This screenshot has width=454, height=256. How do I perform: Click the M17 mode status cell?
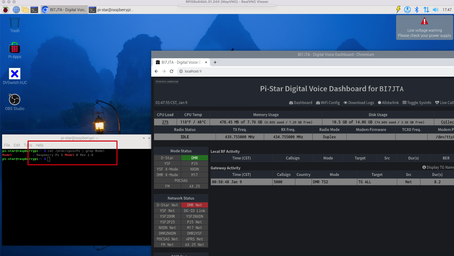[195, 175]
